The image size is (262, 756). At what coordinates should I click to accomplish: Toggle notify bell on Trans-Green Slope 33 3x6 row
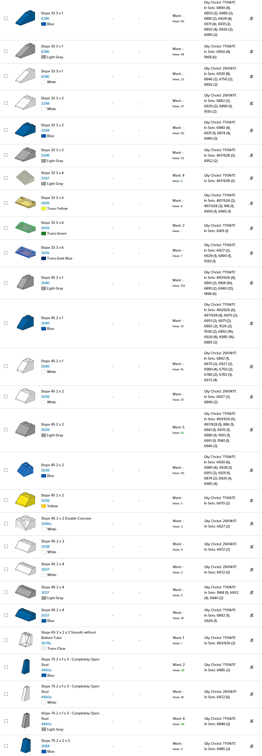point(251,228)
